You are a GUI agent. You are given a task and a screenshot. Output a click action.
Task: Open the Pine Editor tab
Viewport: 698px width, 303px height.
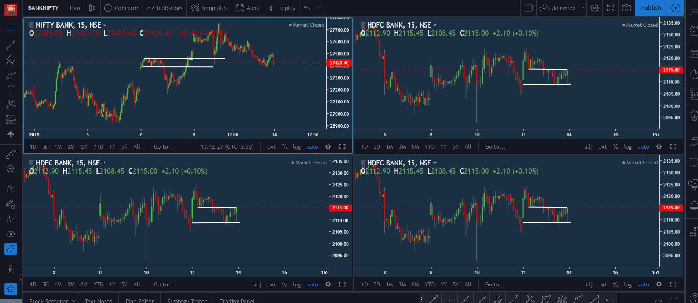pyautogui.click(x=139, y=300)
